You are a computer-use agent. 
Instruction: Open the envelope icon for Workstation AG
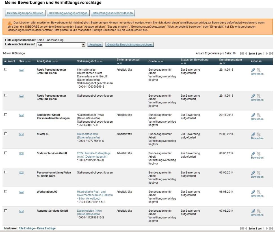[x=21, y=192]
